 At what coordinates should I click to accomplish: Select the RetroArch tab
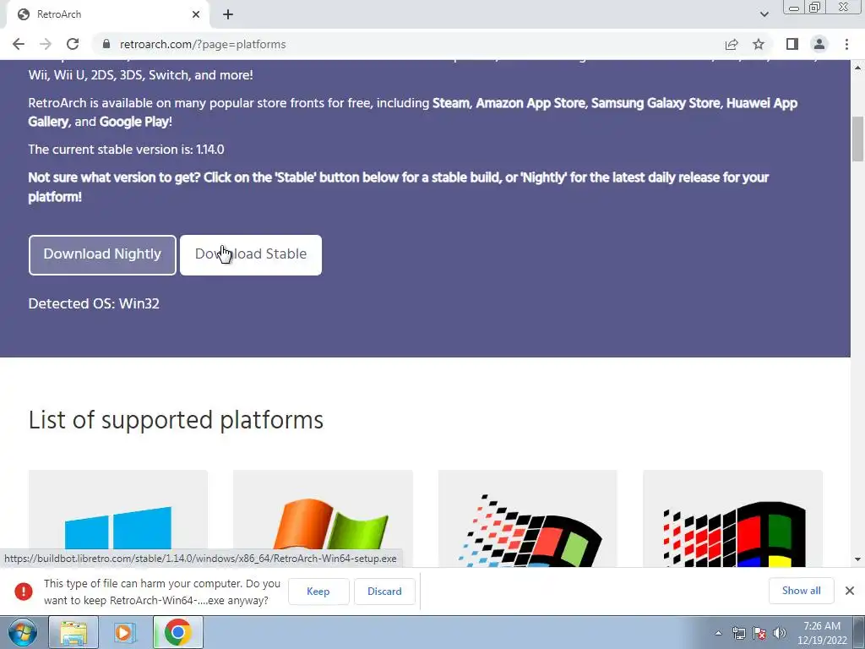tap(107, 14)
